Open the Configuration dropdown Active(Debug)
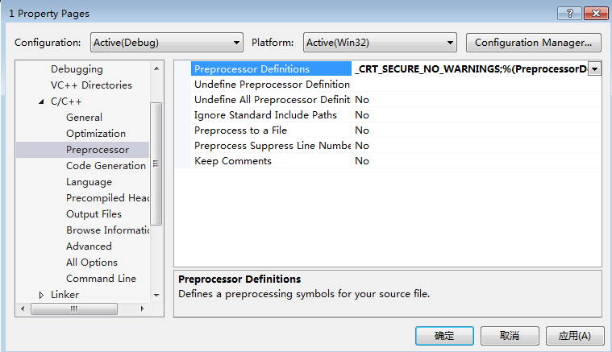Viewport: 612px width, 352px height. pyautogui.click(x=167, y=43)
